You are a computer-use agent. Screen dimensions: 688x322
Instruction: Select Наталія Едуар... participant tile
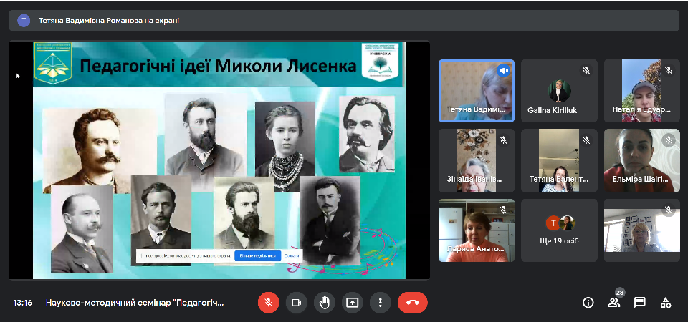point(642,91)
